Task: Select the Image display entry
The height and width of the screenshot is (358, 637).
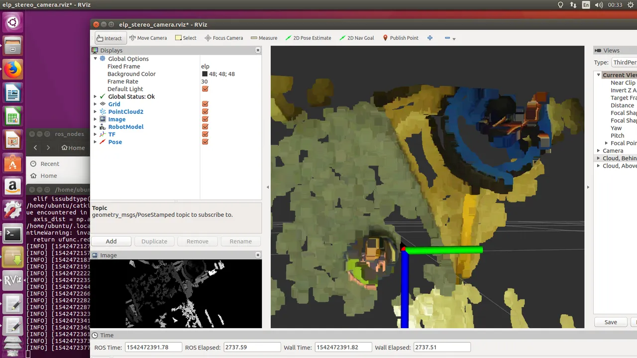Action: (x=116, y=119)
